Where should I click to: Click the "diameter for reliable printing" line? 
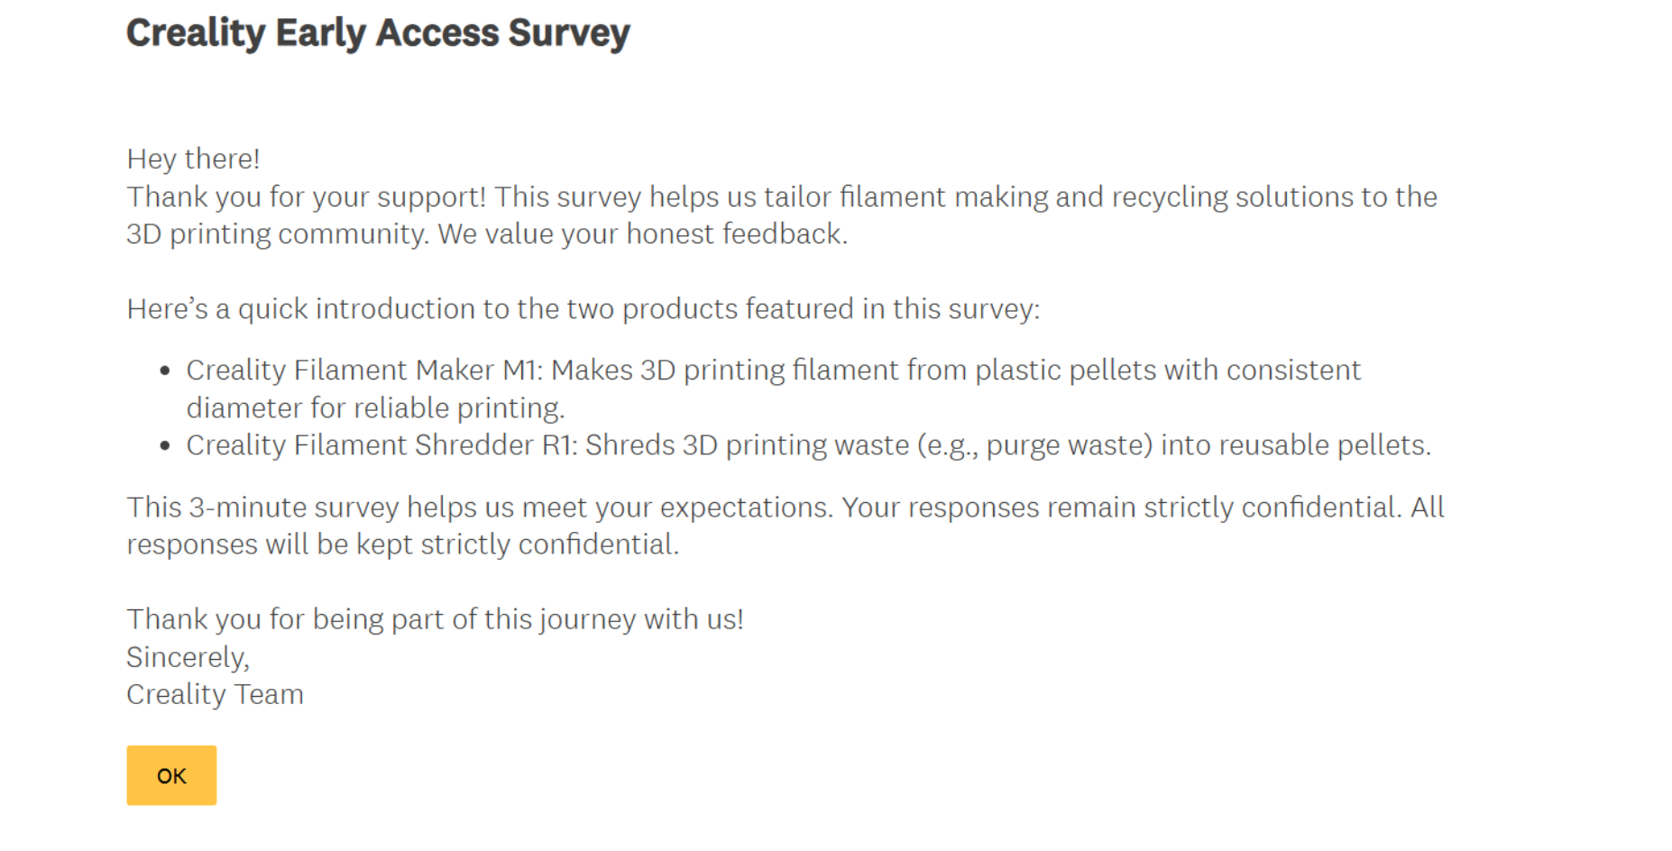pyautogui.click(x=375, y=408)
